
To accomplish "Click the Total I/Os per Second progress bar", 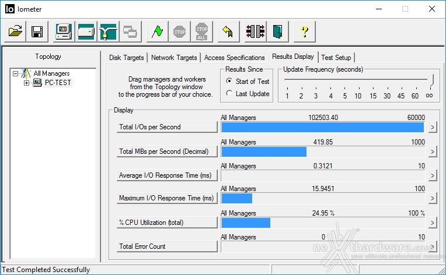I will pyautogui.click(x=323, y=128).
